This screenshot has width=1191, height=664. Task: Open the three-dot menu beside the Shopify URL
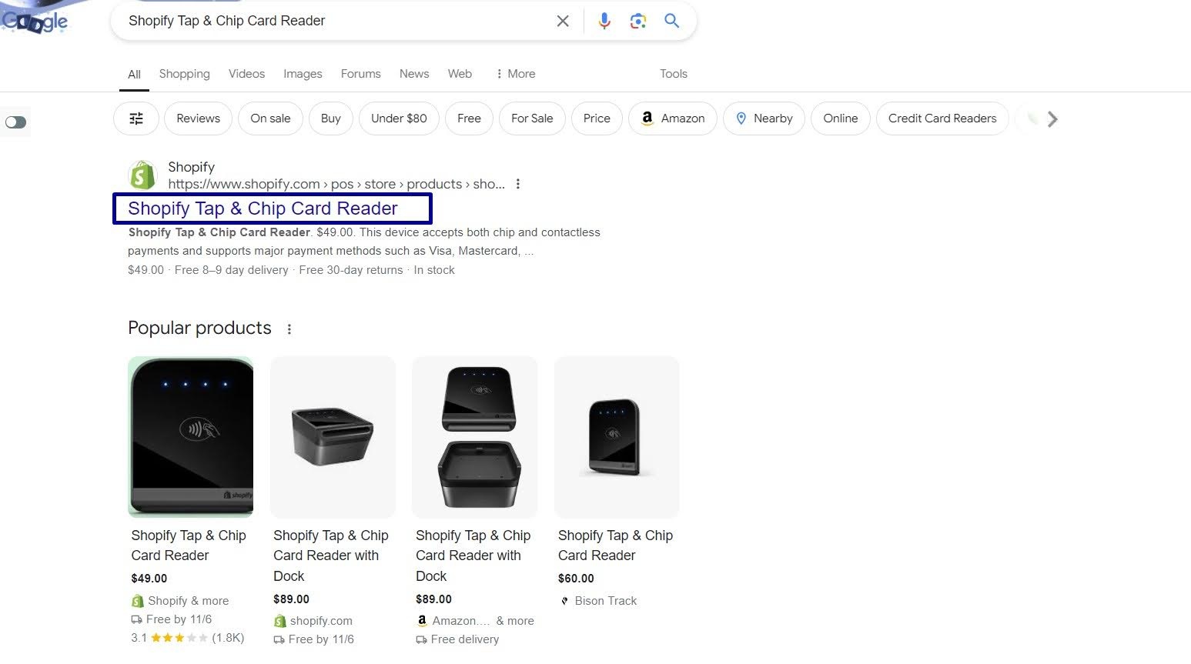(518, 184)
